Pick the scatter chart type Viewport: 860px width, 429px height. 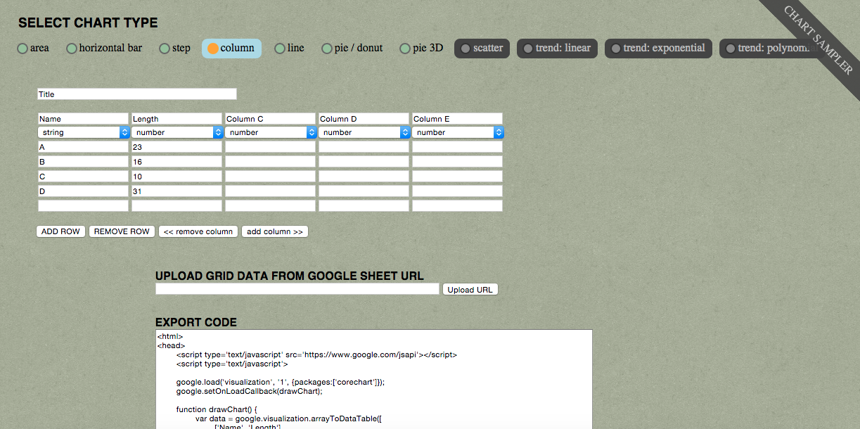482,49
